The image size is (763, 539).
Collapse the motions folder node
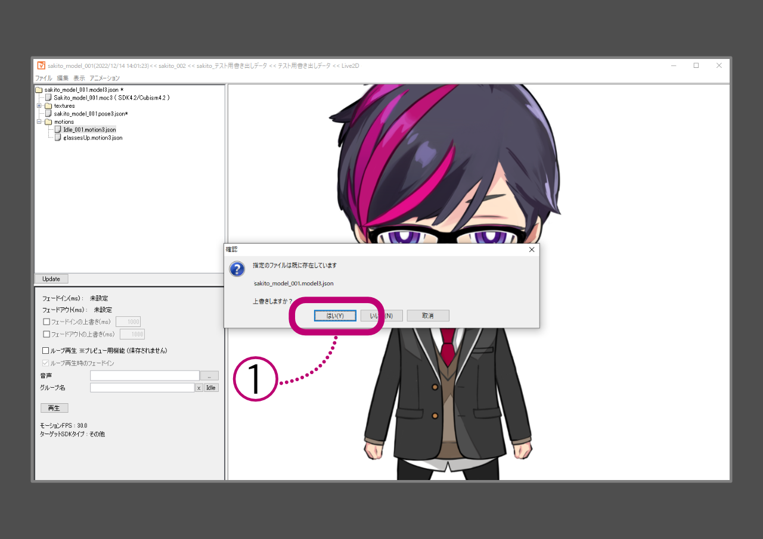(x=39, y=121)
